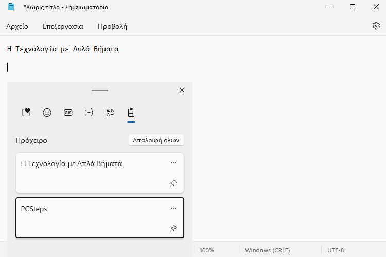Maximize the Σημειωματάριο window
This screenshot has width=386, height=257.
[353, 7]
